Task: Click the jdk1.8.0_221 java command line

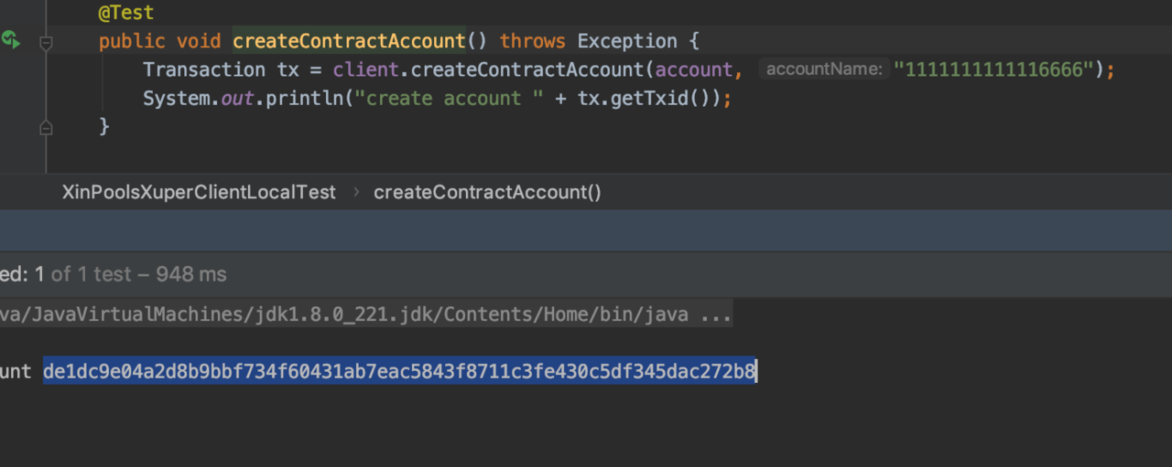Action: point(366,314)
